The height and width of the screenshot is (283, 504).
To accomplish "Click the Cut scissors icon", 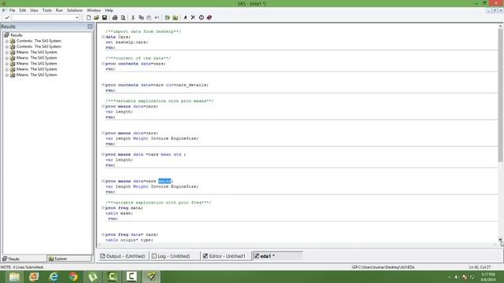I will (133, 17).
